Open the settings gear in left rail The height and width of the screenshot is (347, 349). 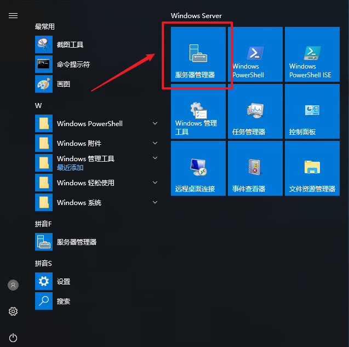[13, 311]
